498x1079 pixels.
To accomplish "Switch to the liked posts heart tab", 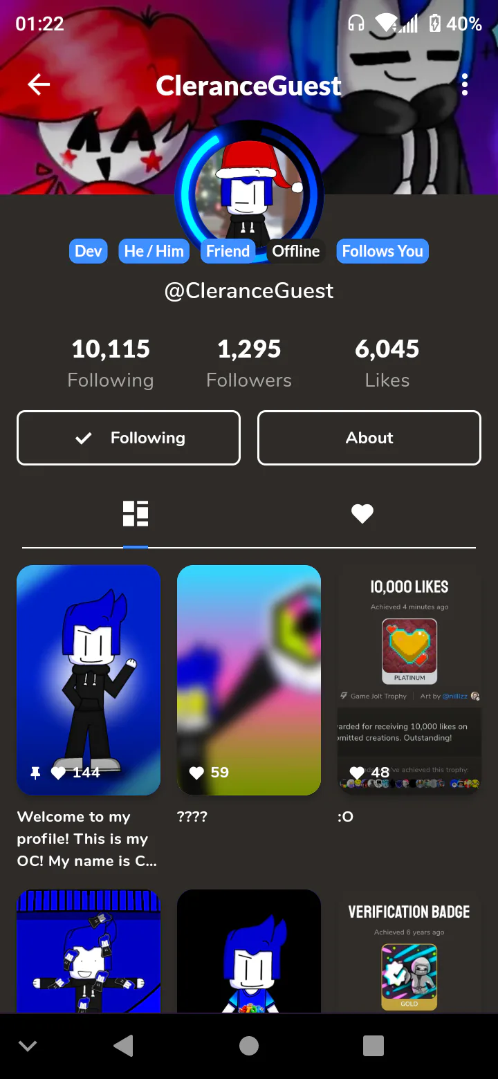I will point(362,513).
